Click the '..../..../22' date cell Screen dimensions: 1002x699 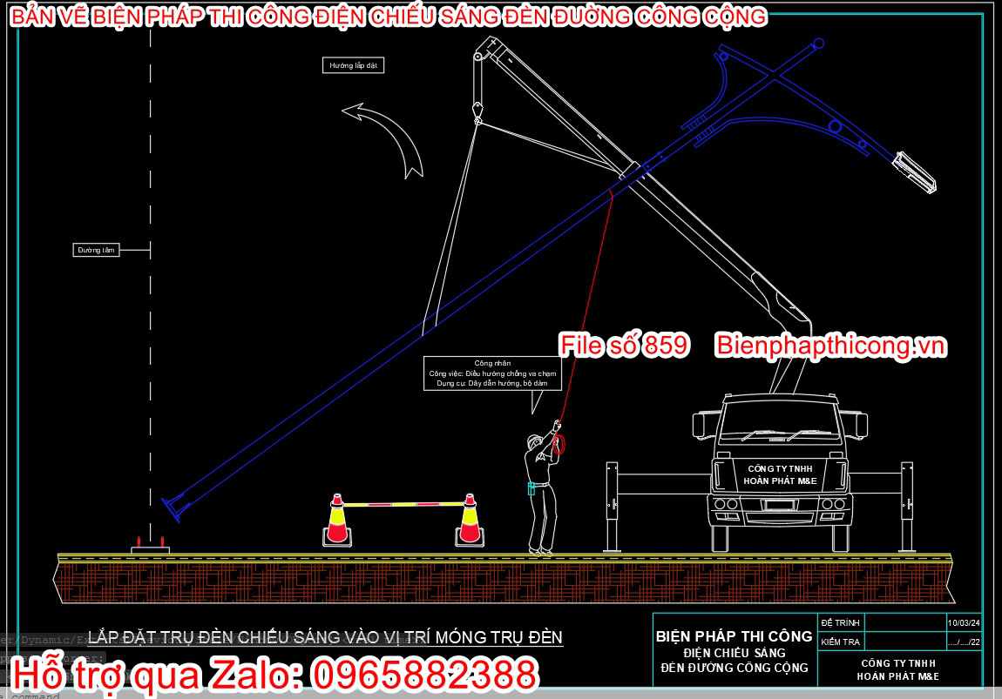pyautogui.click(x=964, y=642)
